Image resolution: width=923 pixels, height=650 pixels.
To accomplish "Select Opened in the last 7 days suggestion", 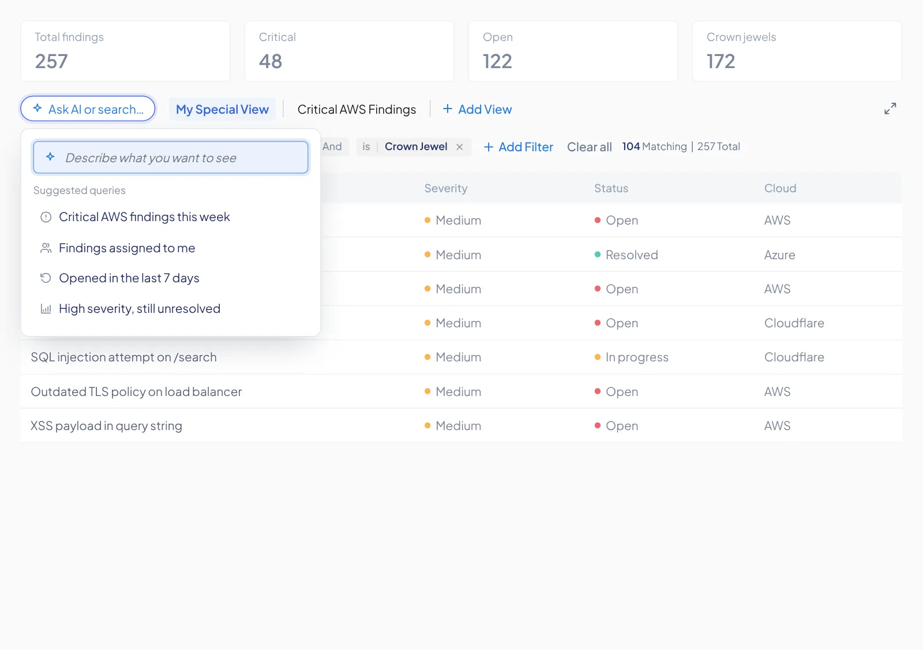I will coord(171,278).
